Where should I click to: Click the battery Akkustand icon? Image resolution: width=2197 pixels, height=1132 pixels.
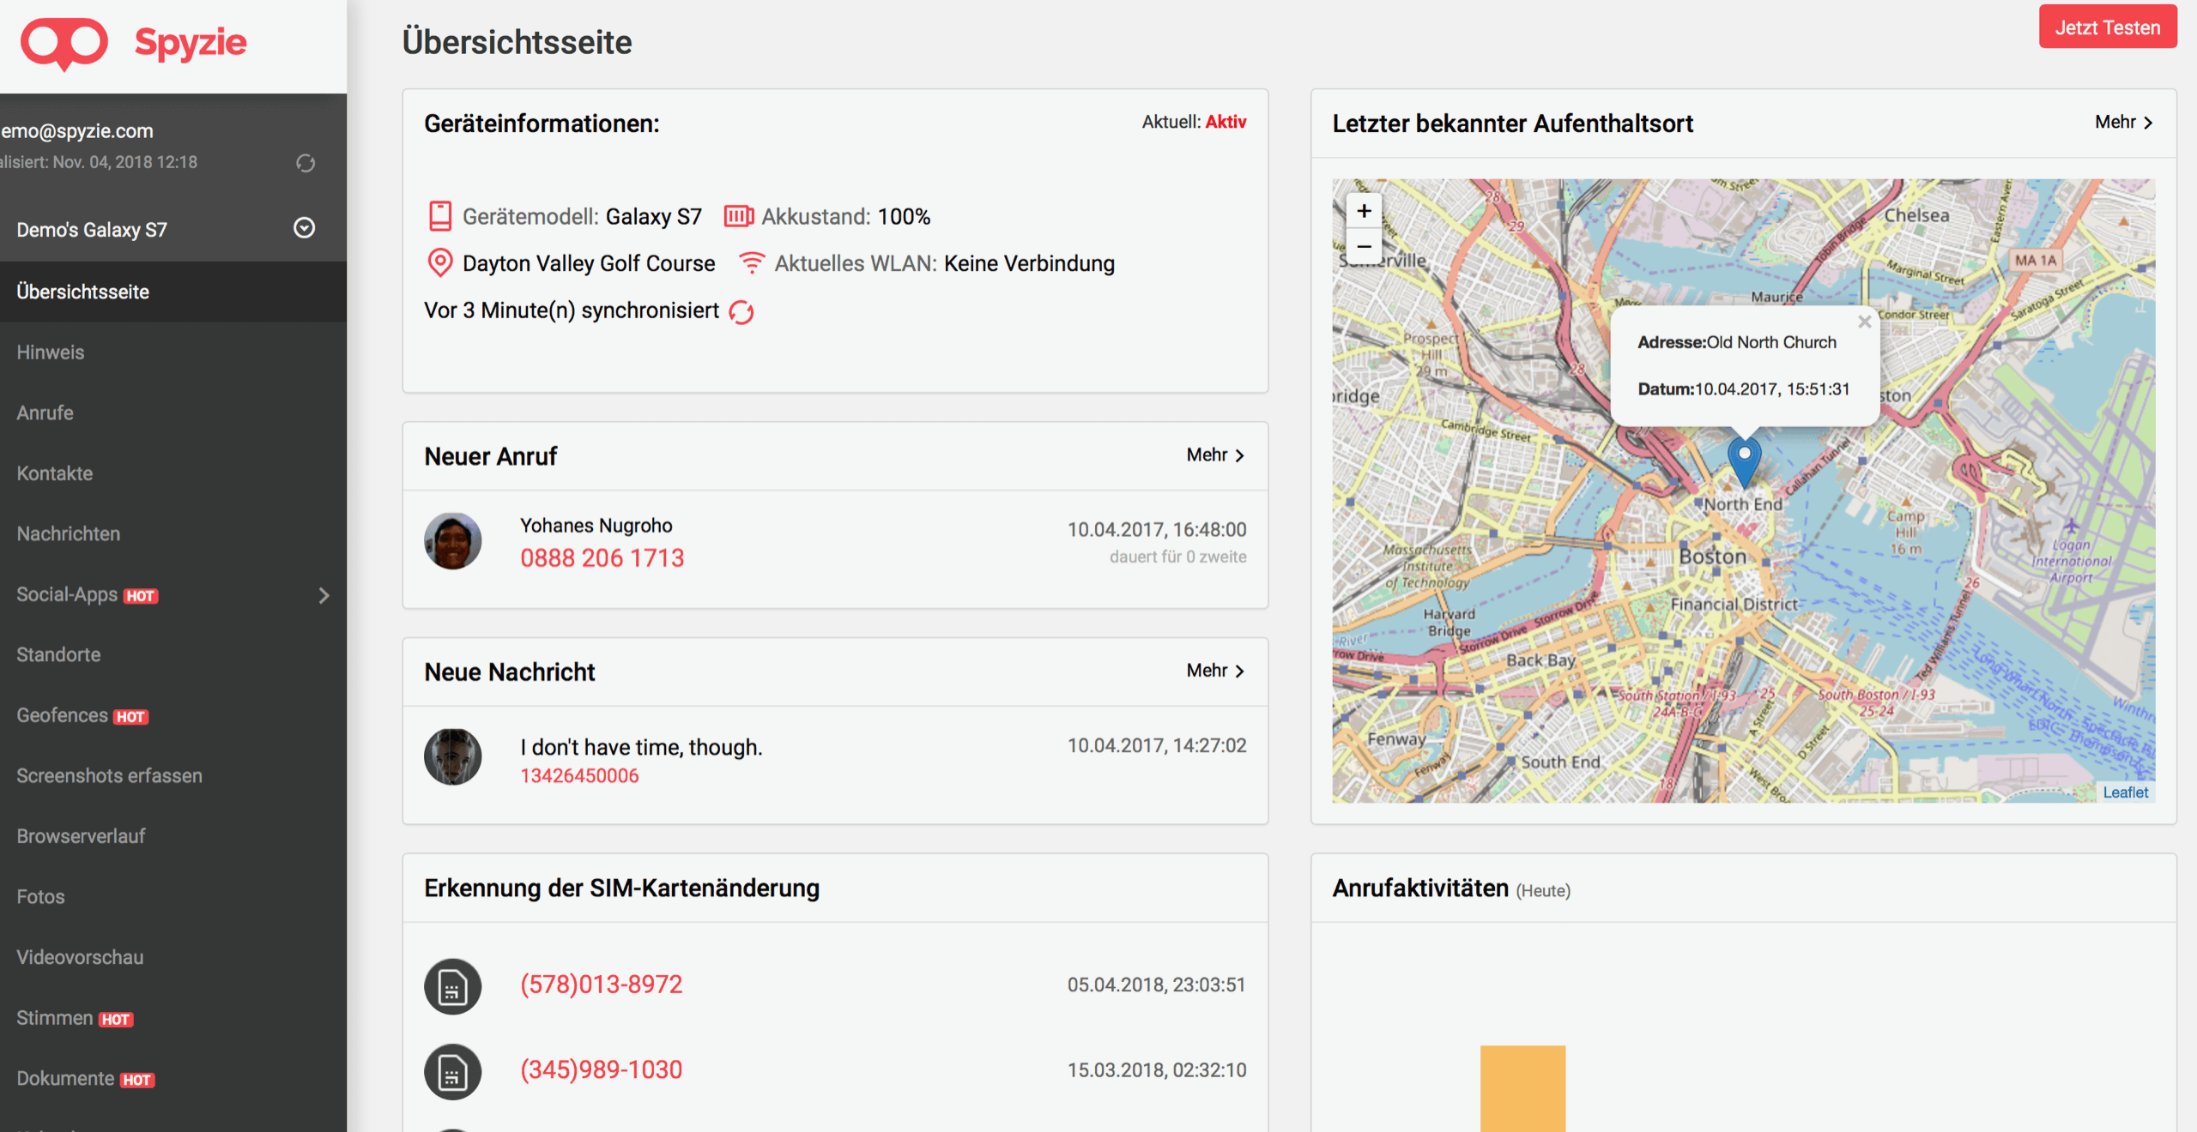pos(738,216)
